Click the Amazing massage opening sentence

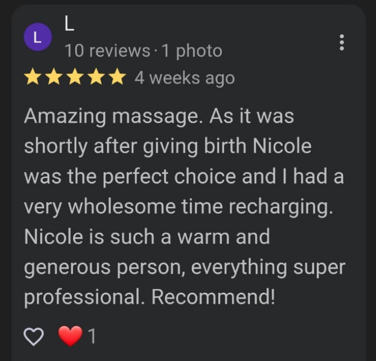pyautogui.click(x=113, y=117)
